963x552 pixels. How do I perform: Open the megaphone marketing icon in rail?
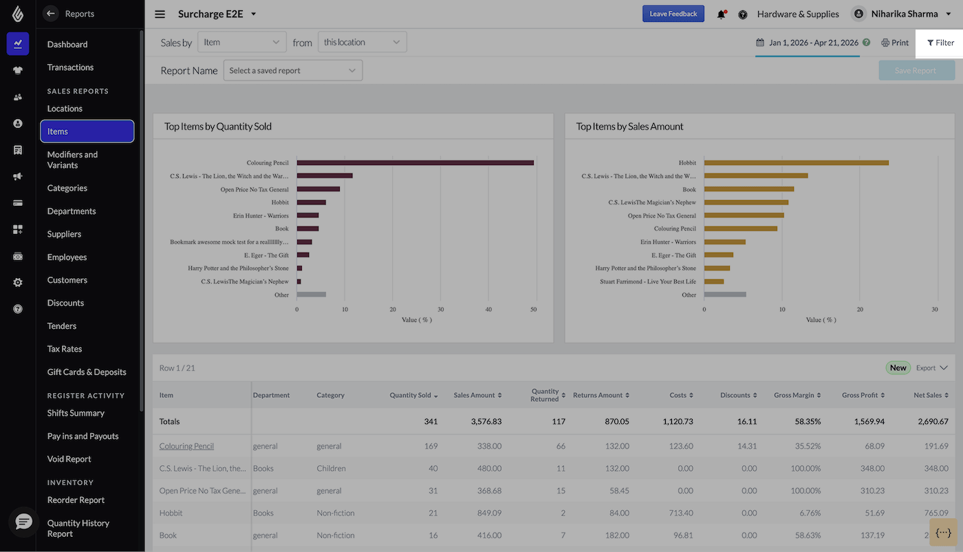[18, 176]
